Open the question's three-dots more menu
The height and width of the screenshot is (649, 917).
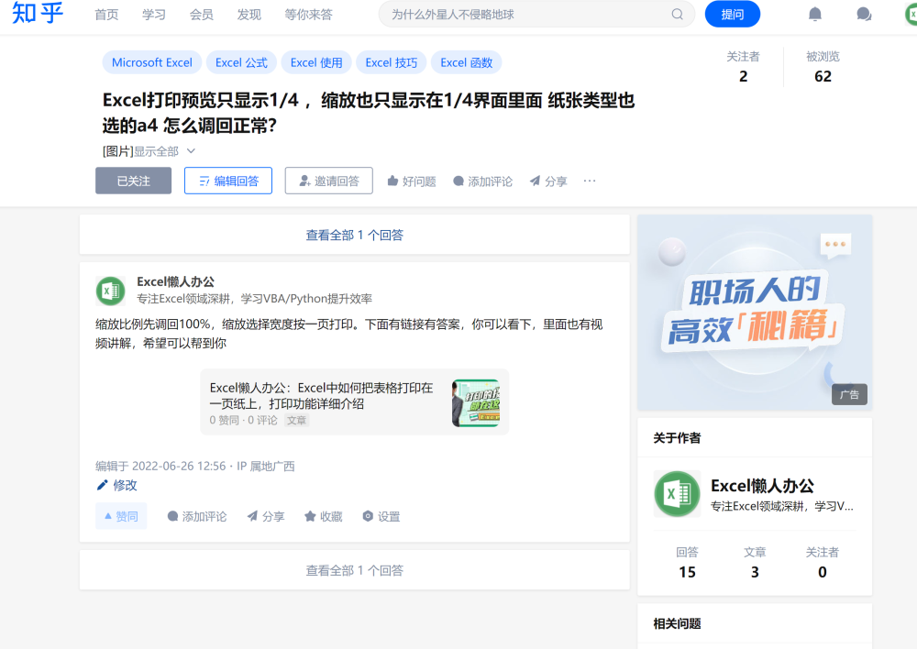coord(590,181)
